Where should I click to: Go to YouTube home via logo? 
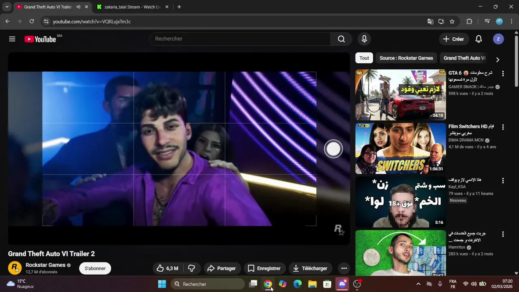40,39
